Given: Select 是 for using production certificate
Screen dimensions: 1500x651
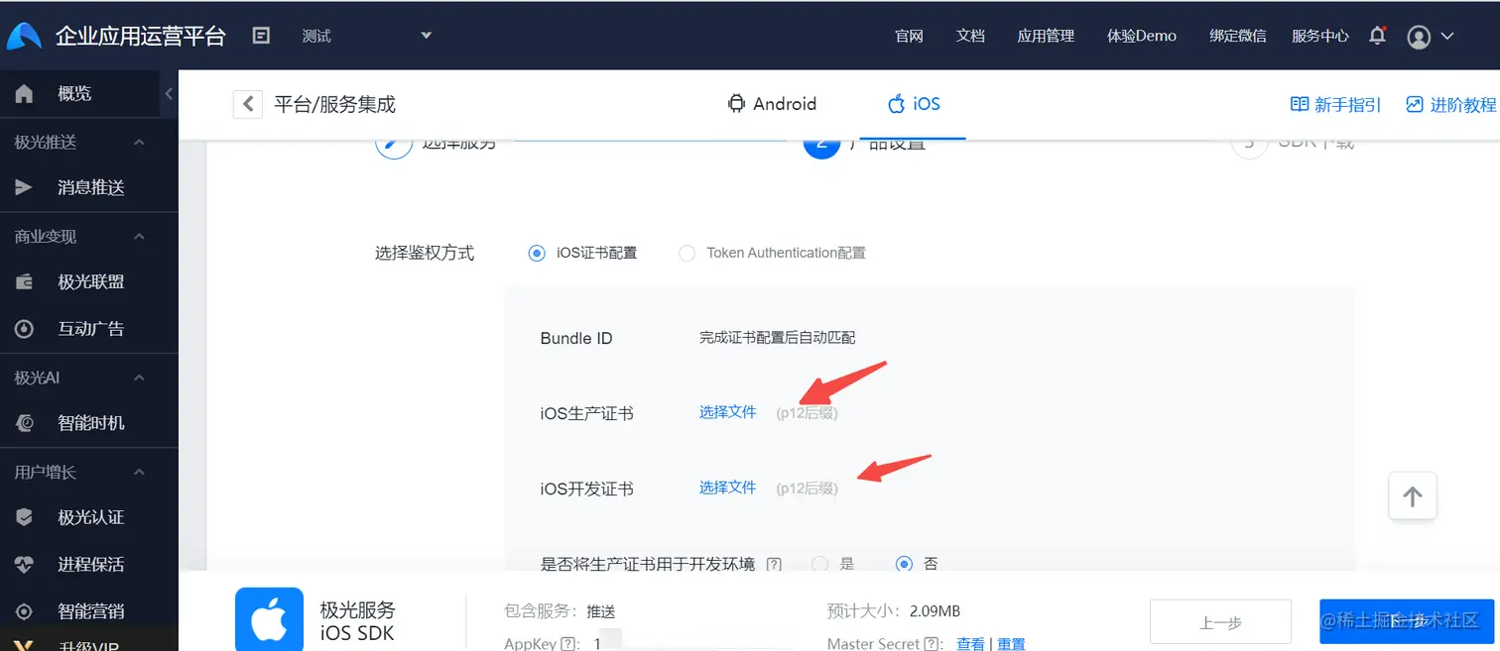Looking at the screenshot, I should click(x=820, y=564).
